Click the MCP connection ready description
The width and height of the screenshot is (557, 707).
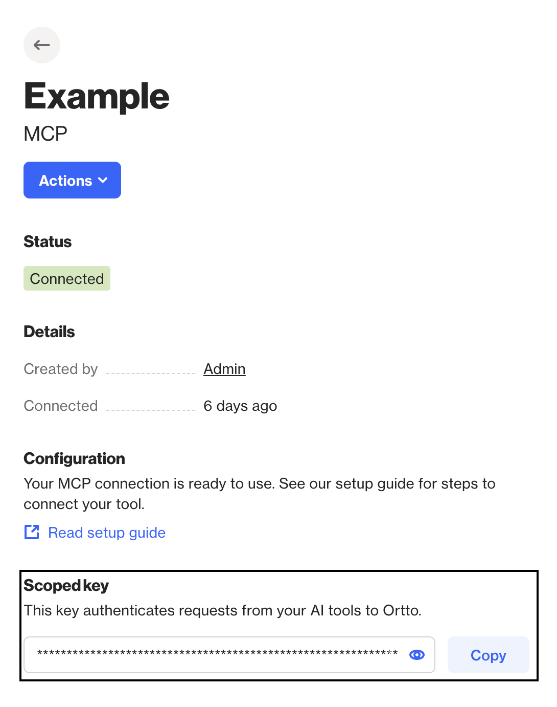[x=260, y=494]
